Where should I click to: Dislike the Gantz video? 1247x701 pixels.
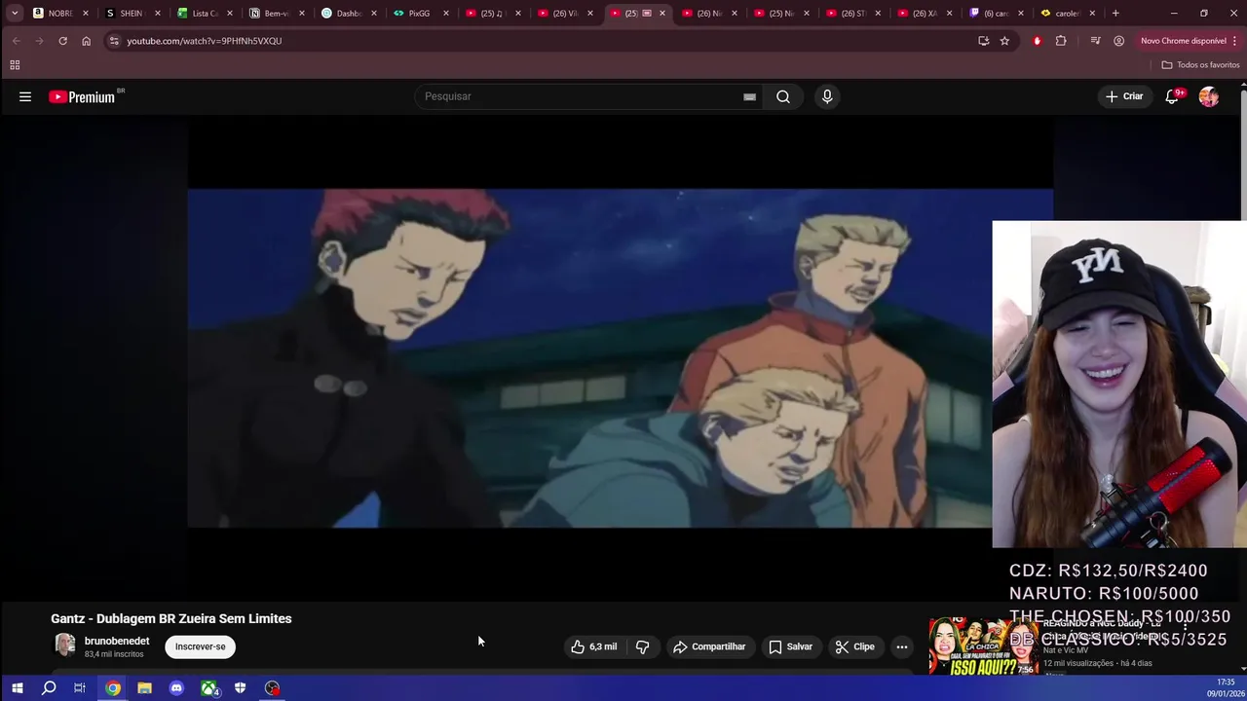pos(642,646)
